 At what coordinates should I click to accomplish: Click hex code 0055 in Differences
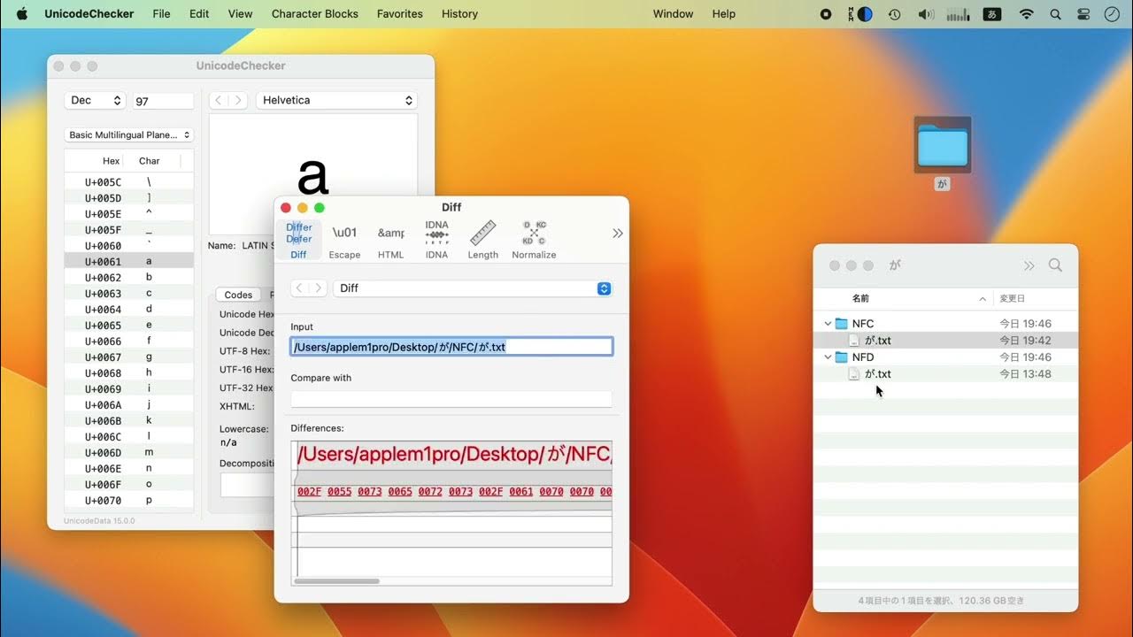pos(339,492)
